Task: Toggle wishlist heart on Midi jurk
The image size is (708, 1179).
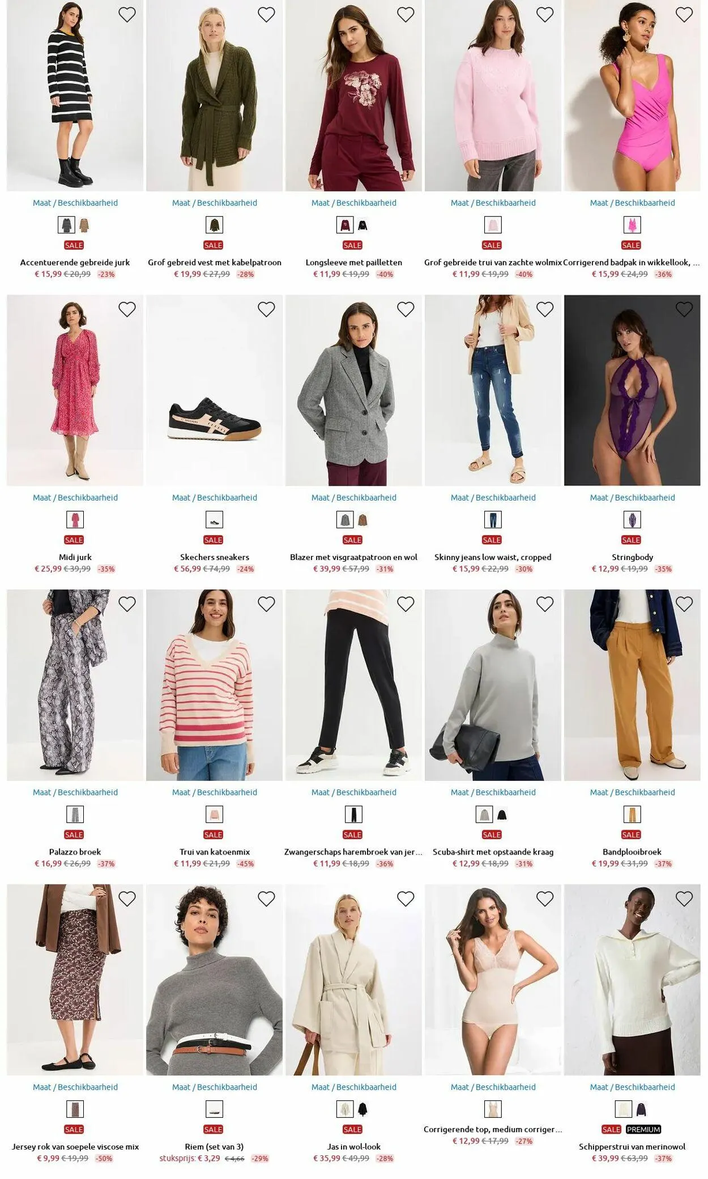Action: pos(127,309)
